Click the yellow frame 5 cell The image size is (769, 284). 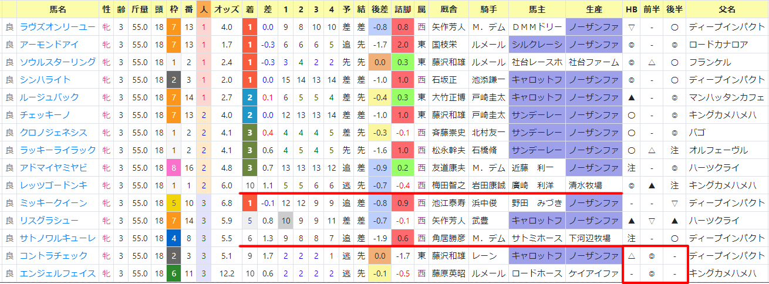(x=174, y=203)
